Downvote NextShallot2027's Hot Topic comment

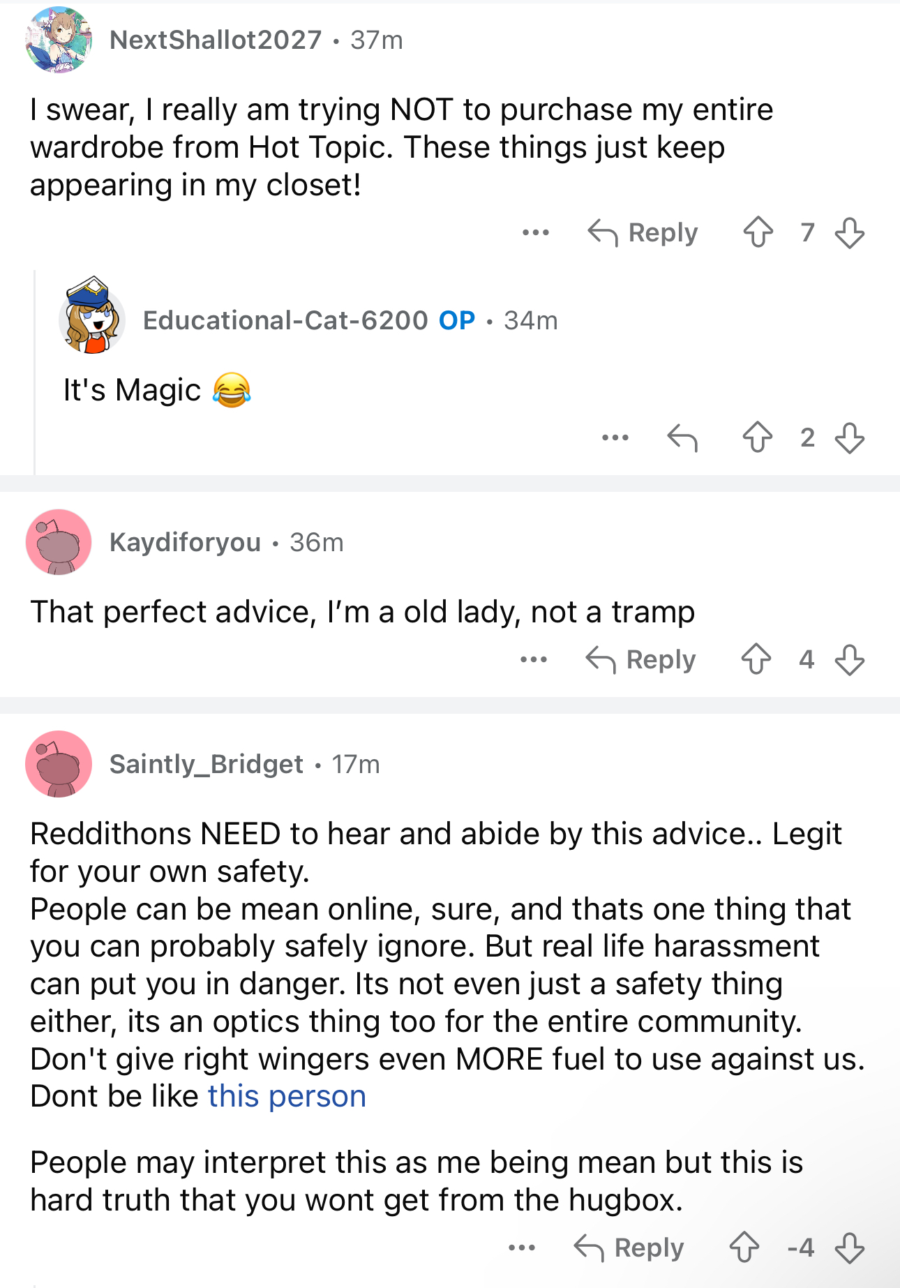(850, 232)
